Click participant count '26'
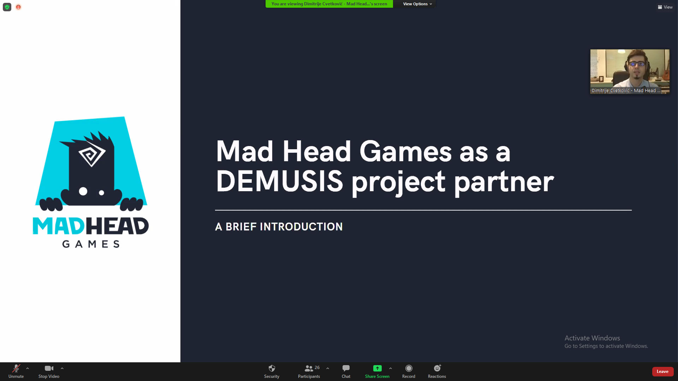 click(x=317, y=368)
